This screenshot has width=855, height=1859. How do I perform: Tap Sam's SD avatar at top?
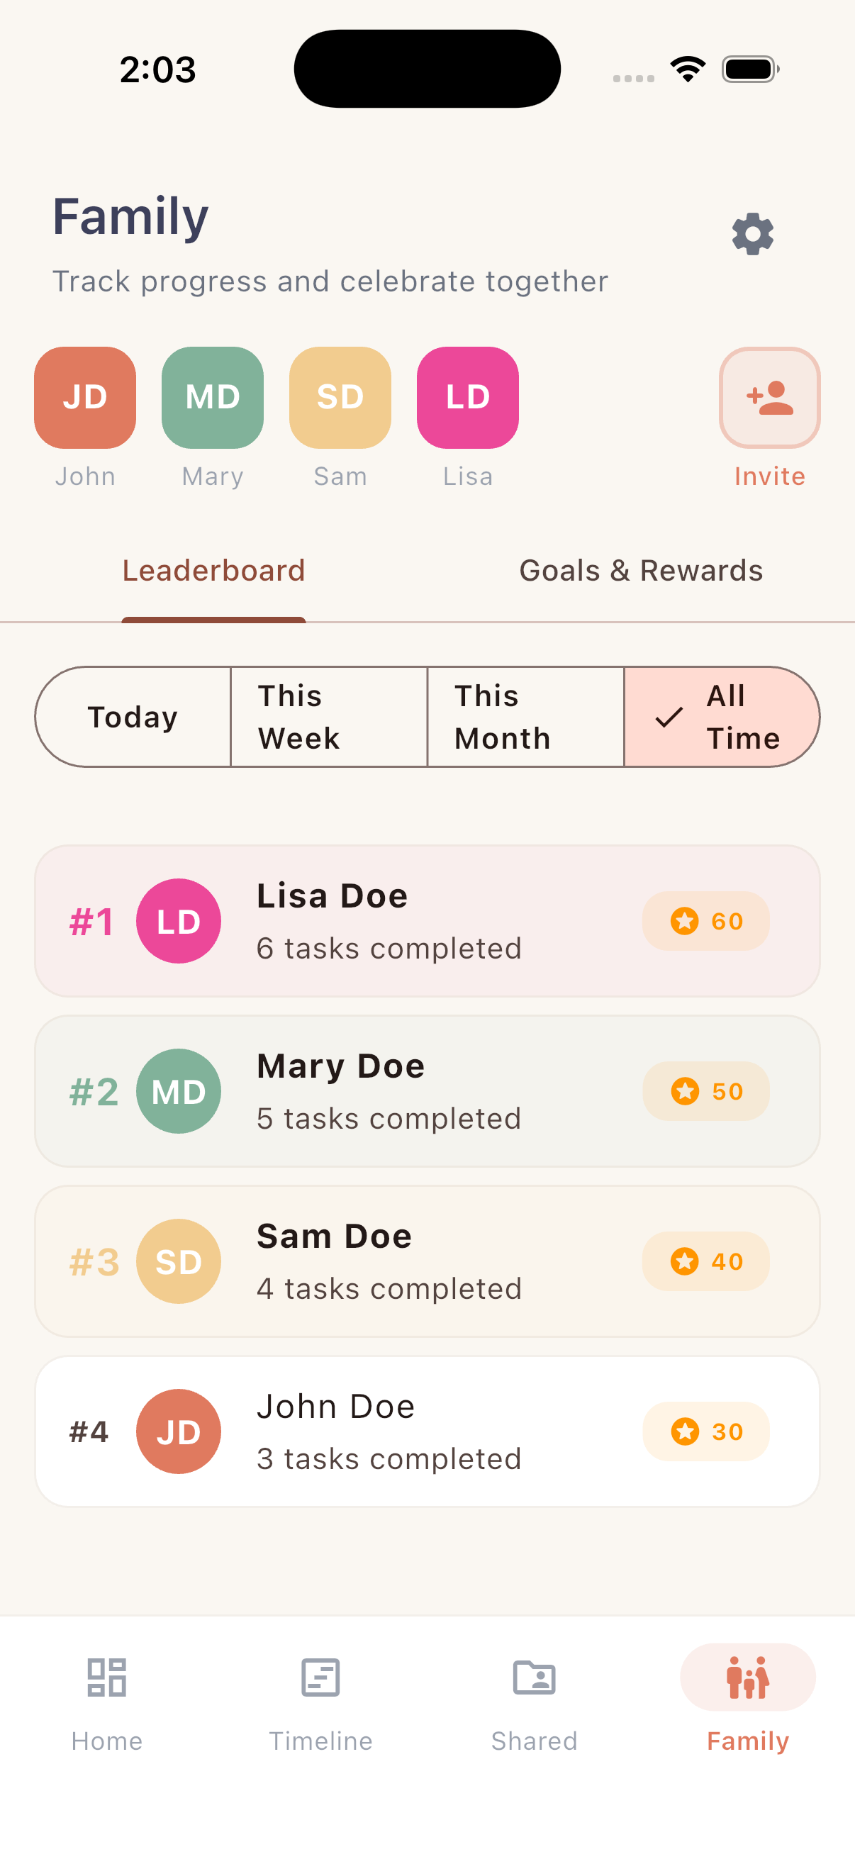pyautogui.click(x=340, y=398)
